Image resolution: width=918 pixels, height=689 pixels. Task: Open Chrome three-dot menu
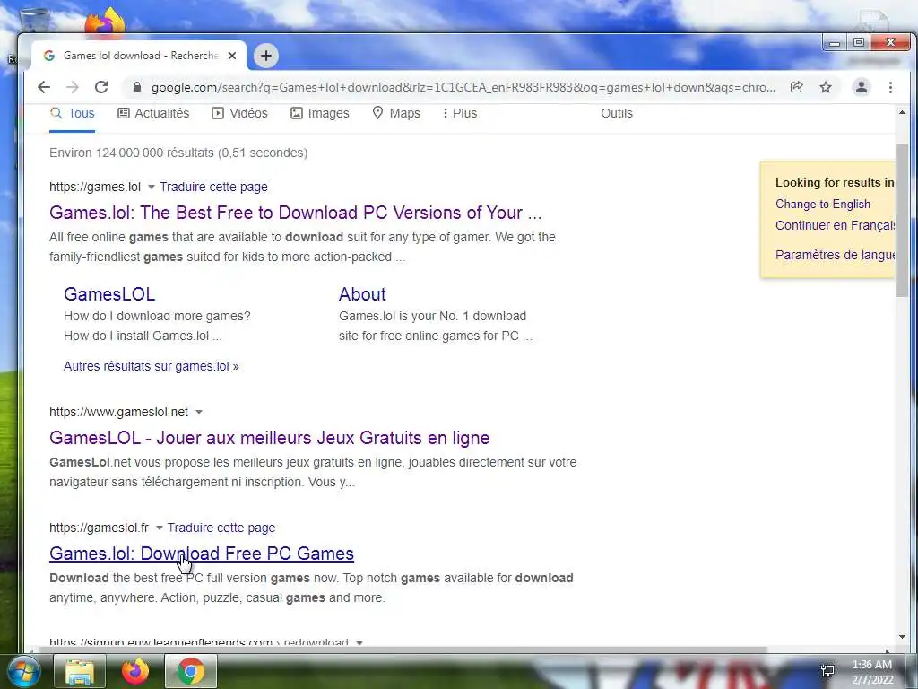[x=890, y=87]
